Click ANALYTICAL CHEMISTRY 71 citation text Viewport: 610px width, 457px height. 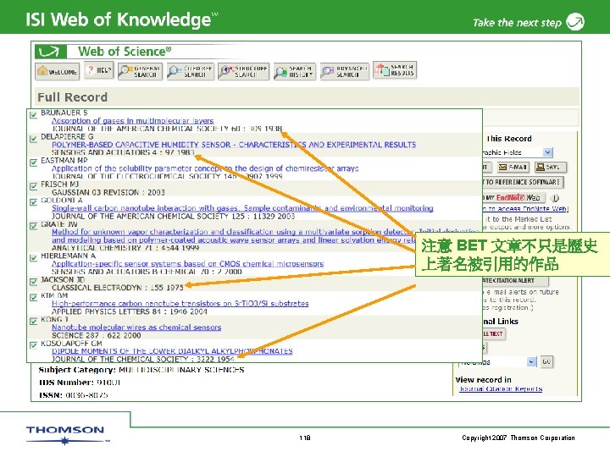125,248
